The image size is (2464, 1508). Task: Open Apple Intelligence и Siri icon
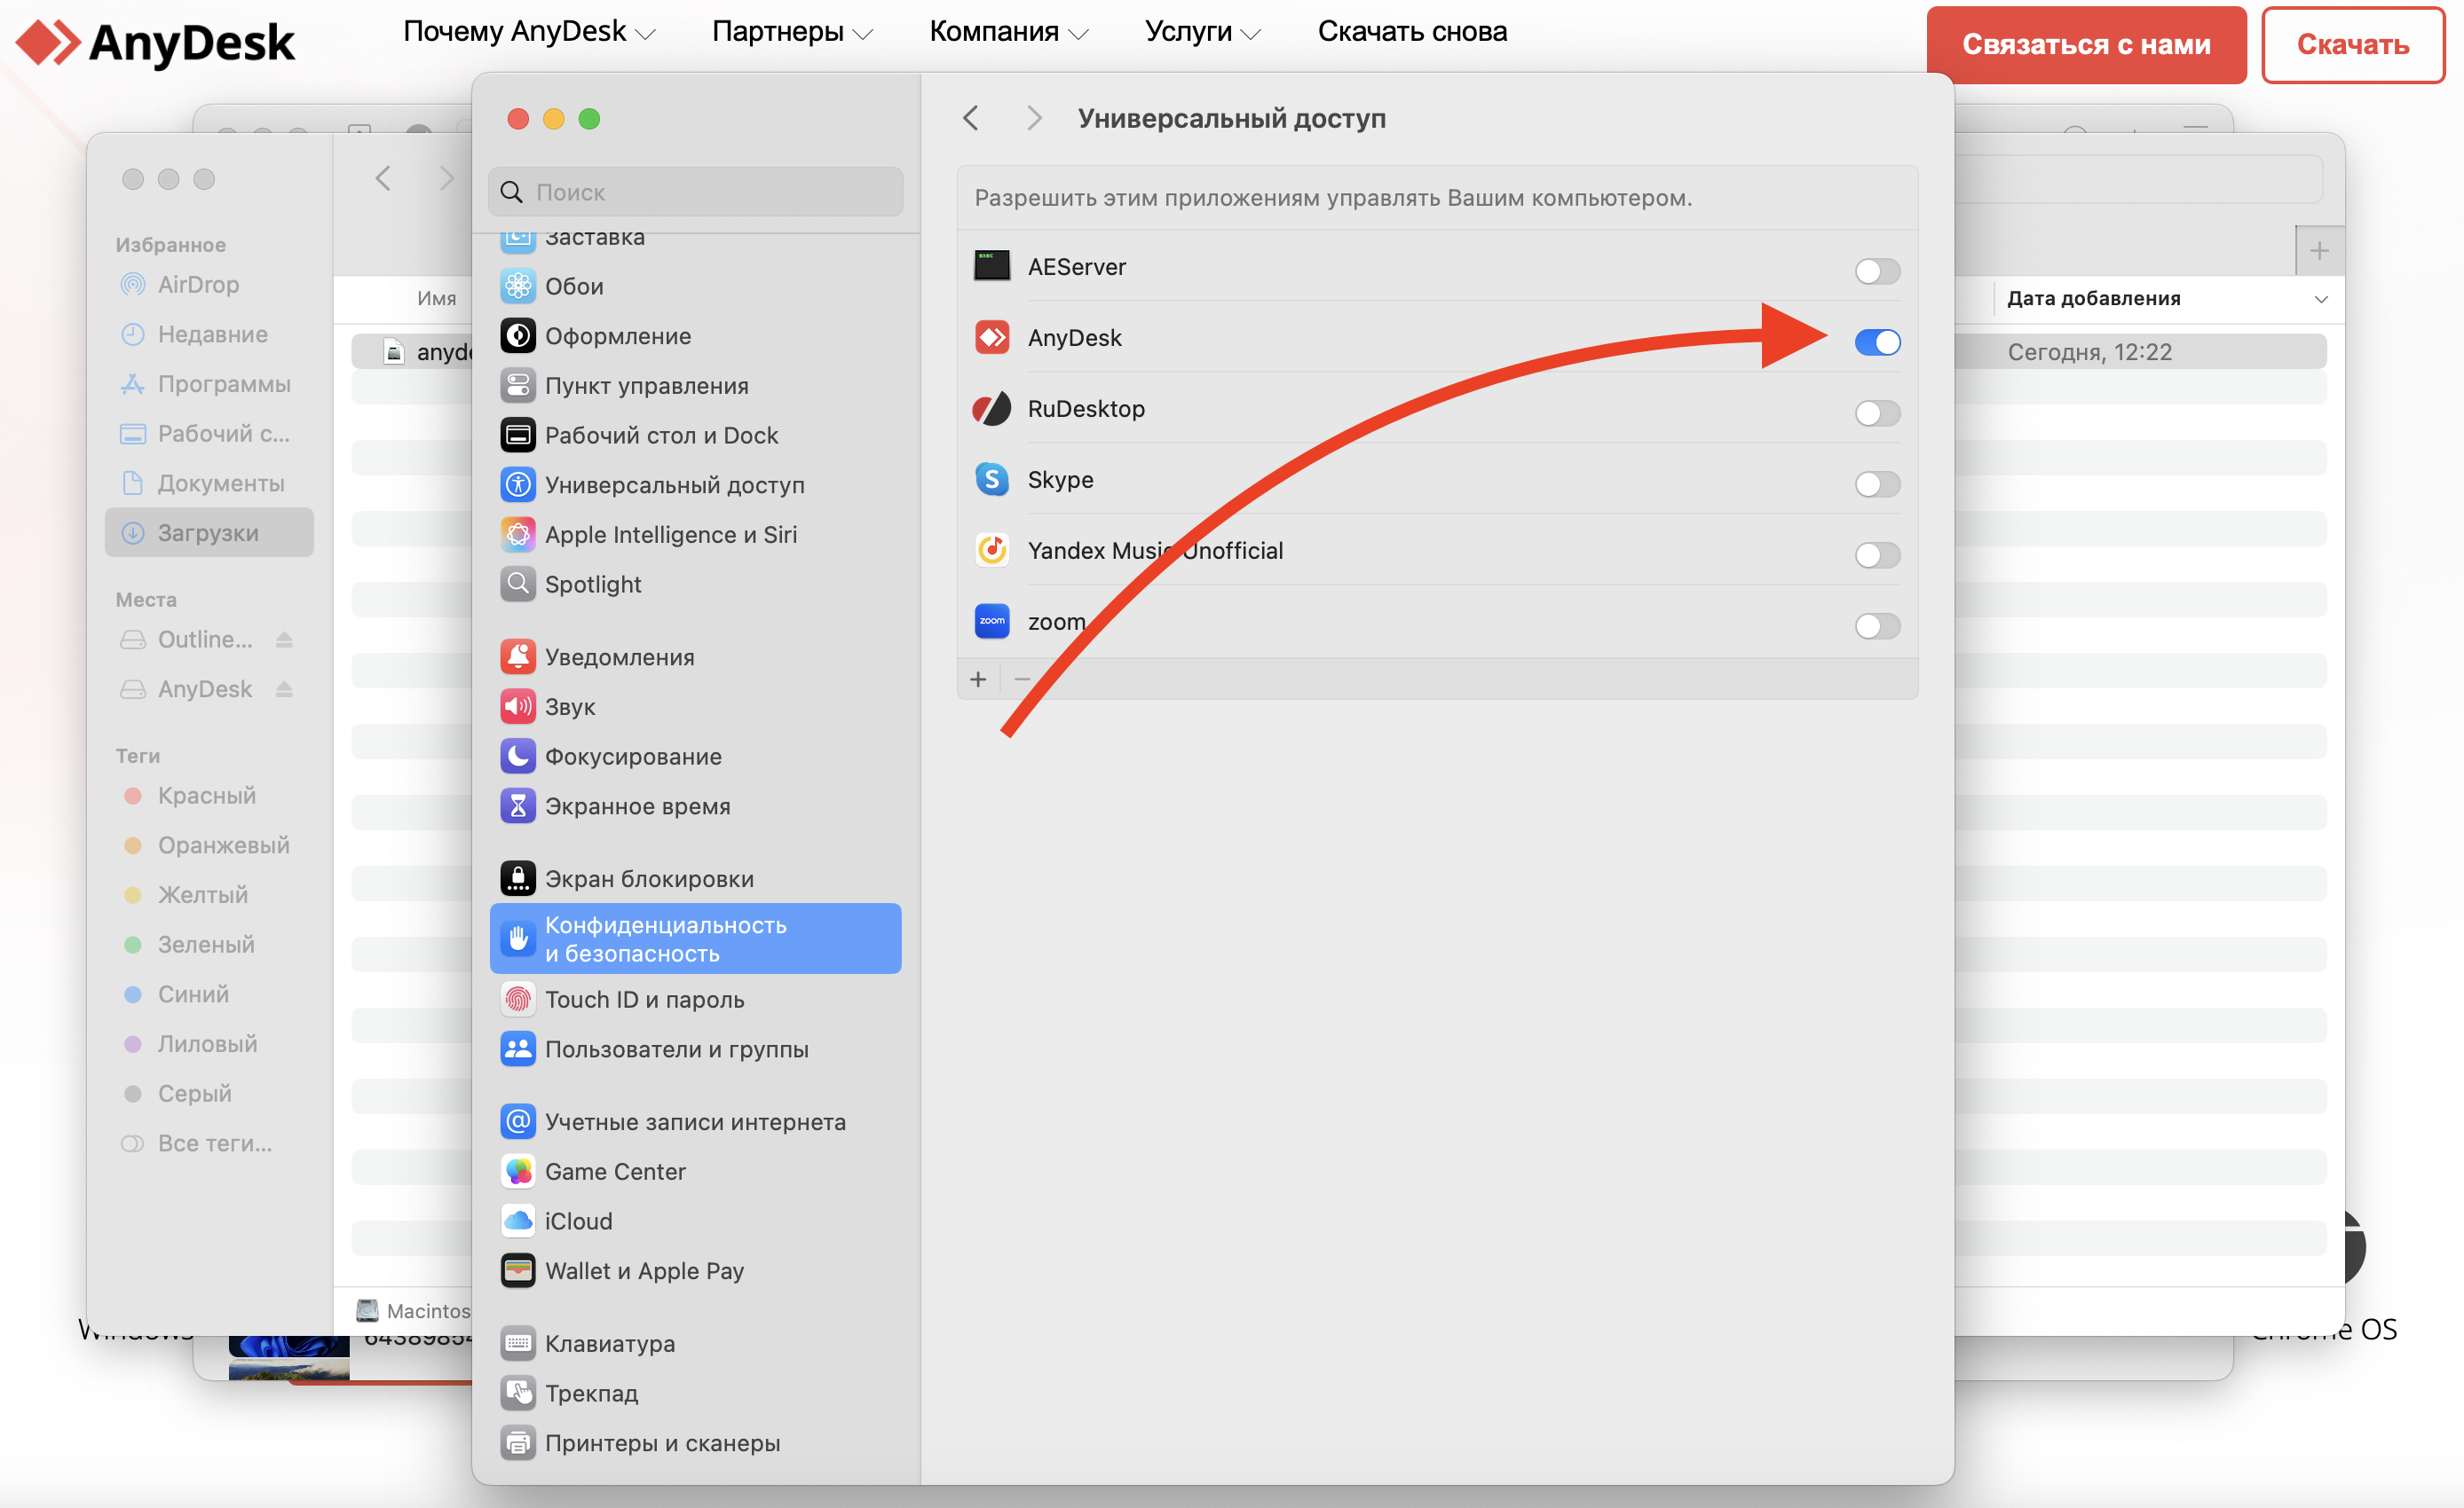pyautogui.click(x=517, y=534)
